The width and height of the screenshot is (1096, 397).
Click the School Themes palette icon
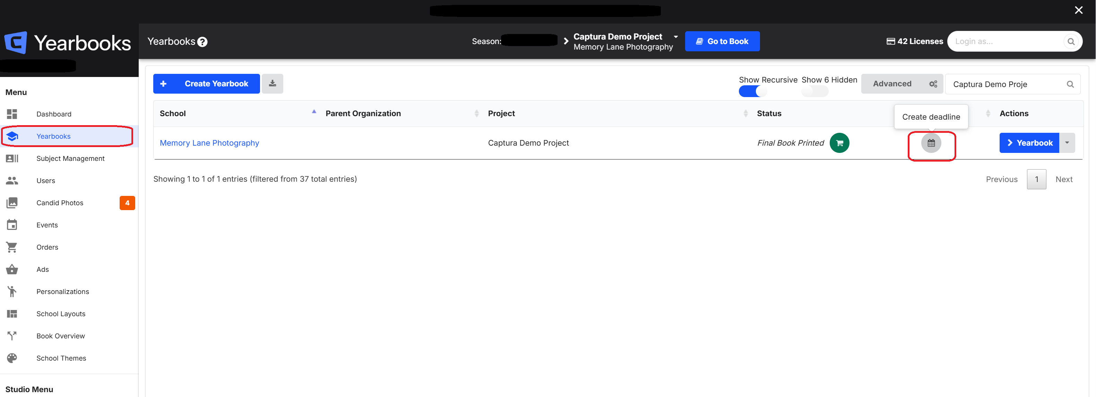click(12, 358)
